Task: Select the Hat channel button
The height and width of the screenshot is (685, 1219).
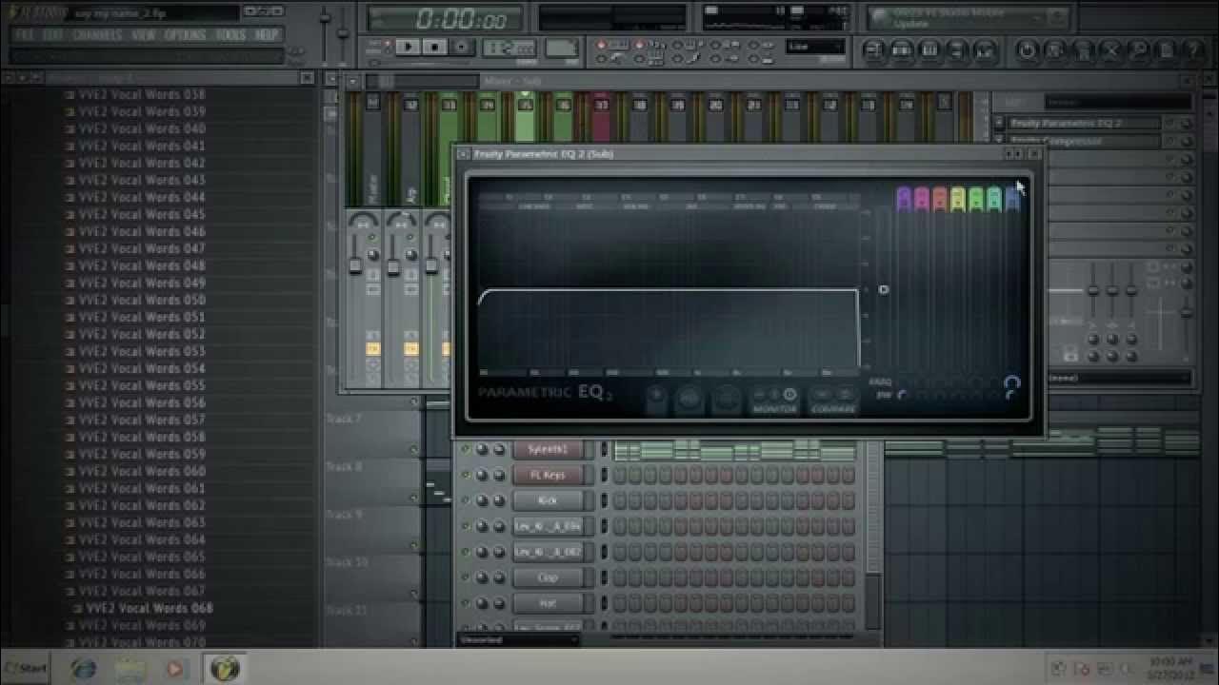Action: point(548,603)
